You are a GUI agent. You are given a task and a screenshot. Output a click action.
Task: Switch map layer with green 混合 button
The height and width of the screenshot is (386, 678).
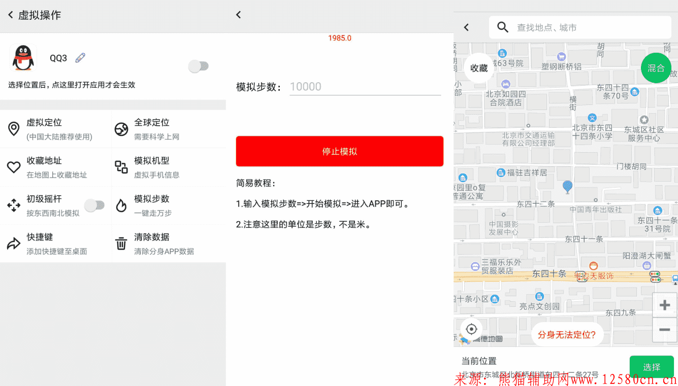(656, 68)
